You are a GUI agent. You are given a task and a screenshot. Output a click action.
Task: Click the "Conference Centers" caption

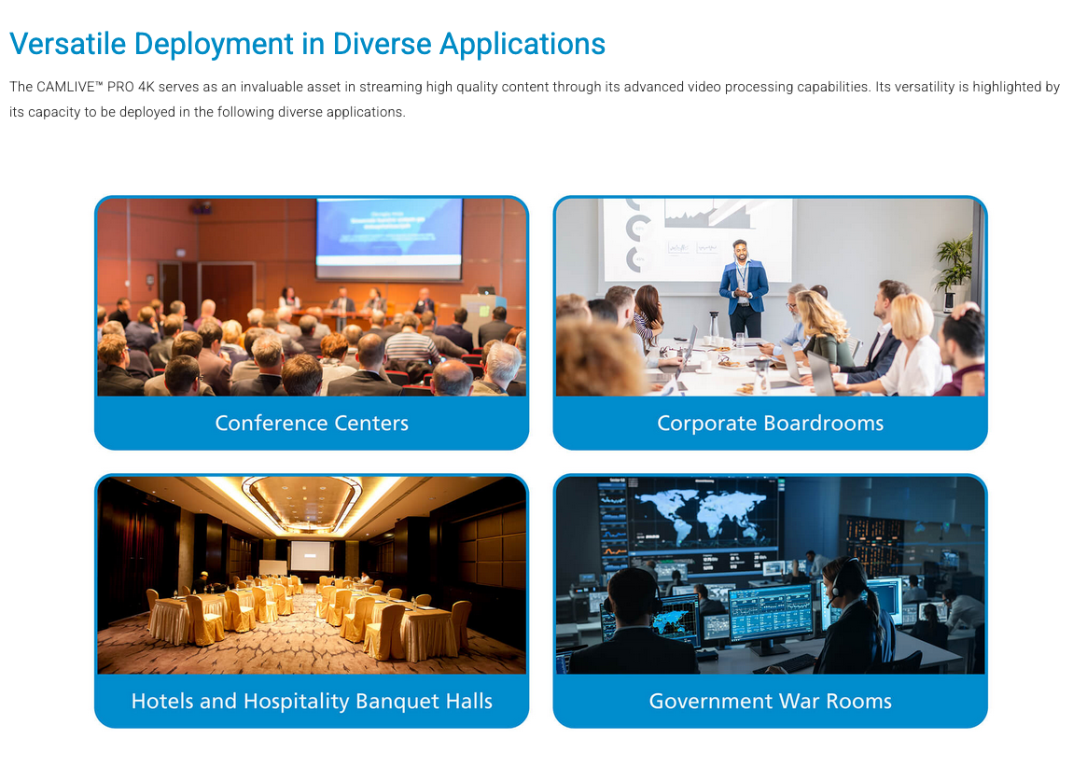(312, 423)
